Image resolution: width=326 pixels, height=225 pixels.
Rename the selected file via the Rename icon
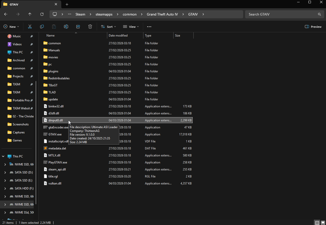(66, 26)
